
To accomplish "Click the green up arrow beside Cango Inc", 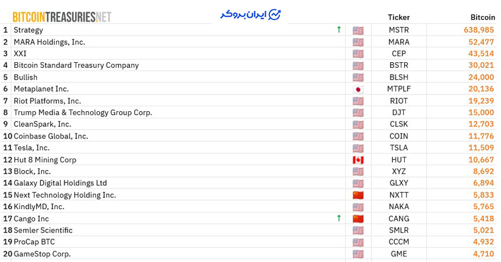I will click(338, 219).
